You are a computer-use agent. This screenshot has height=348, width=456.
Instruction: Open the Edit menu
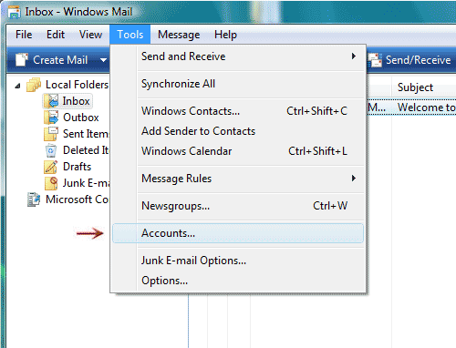tap(56, 35)
